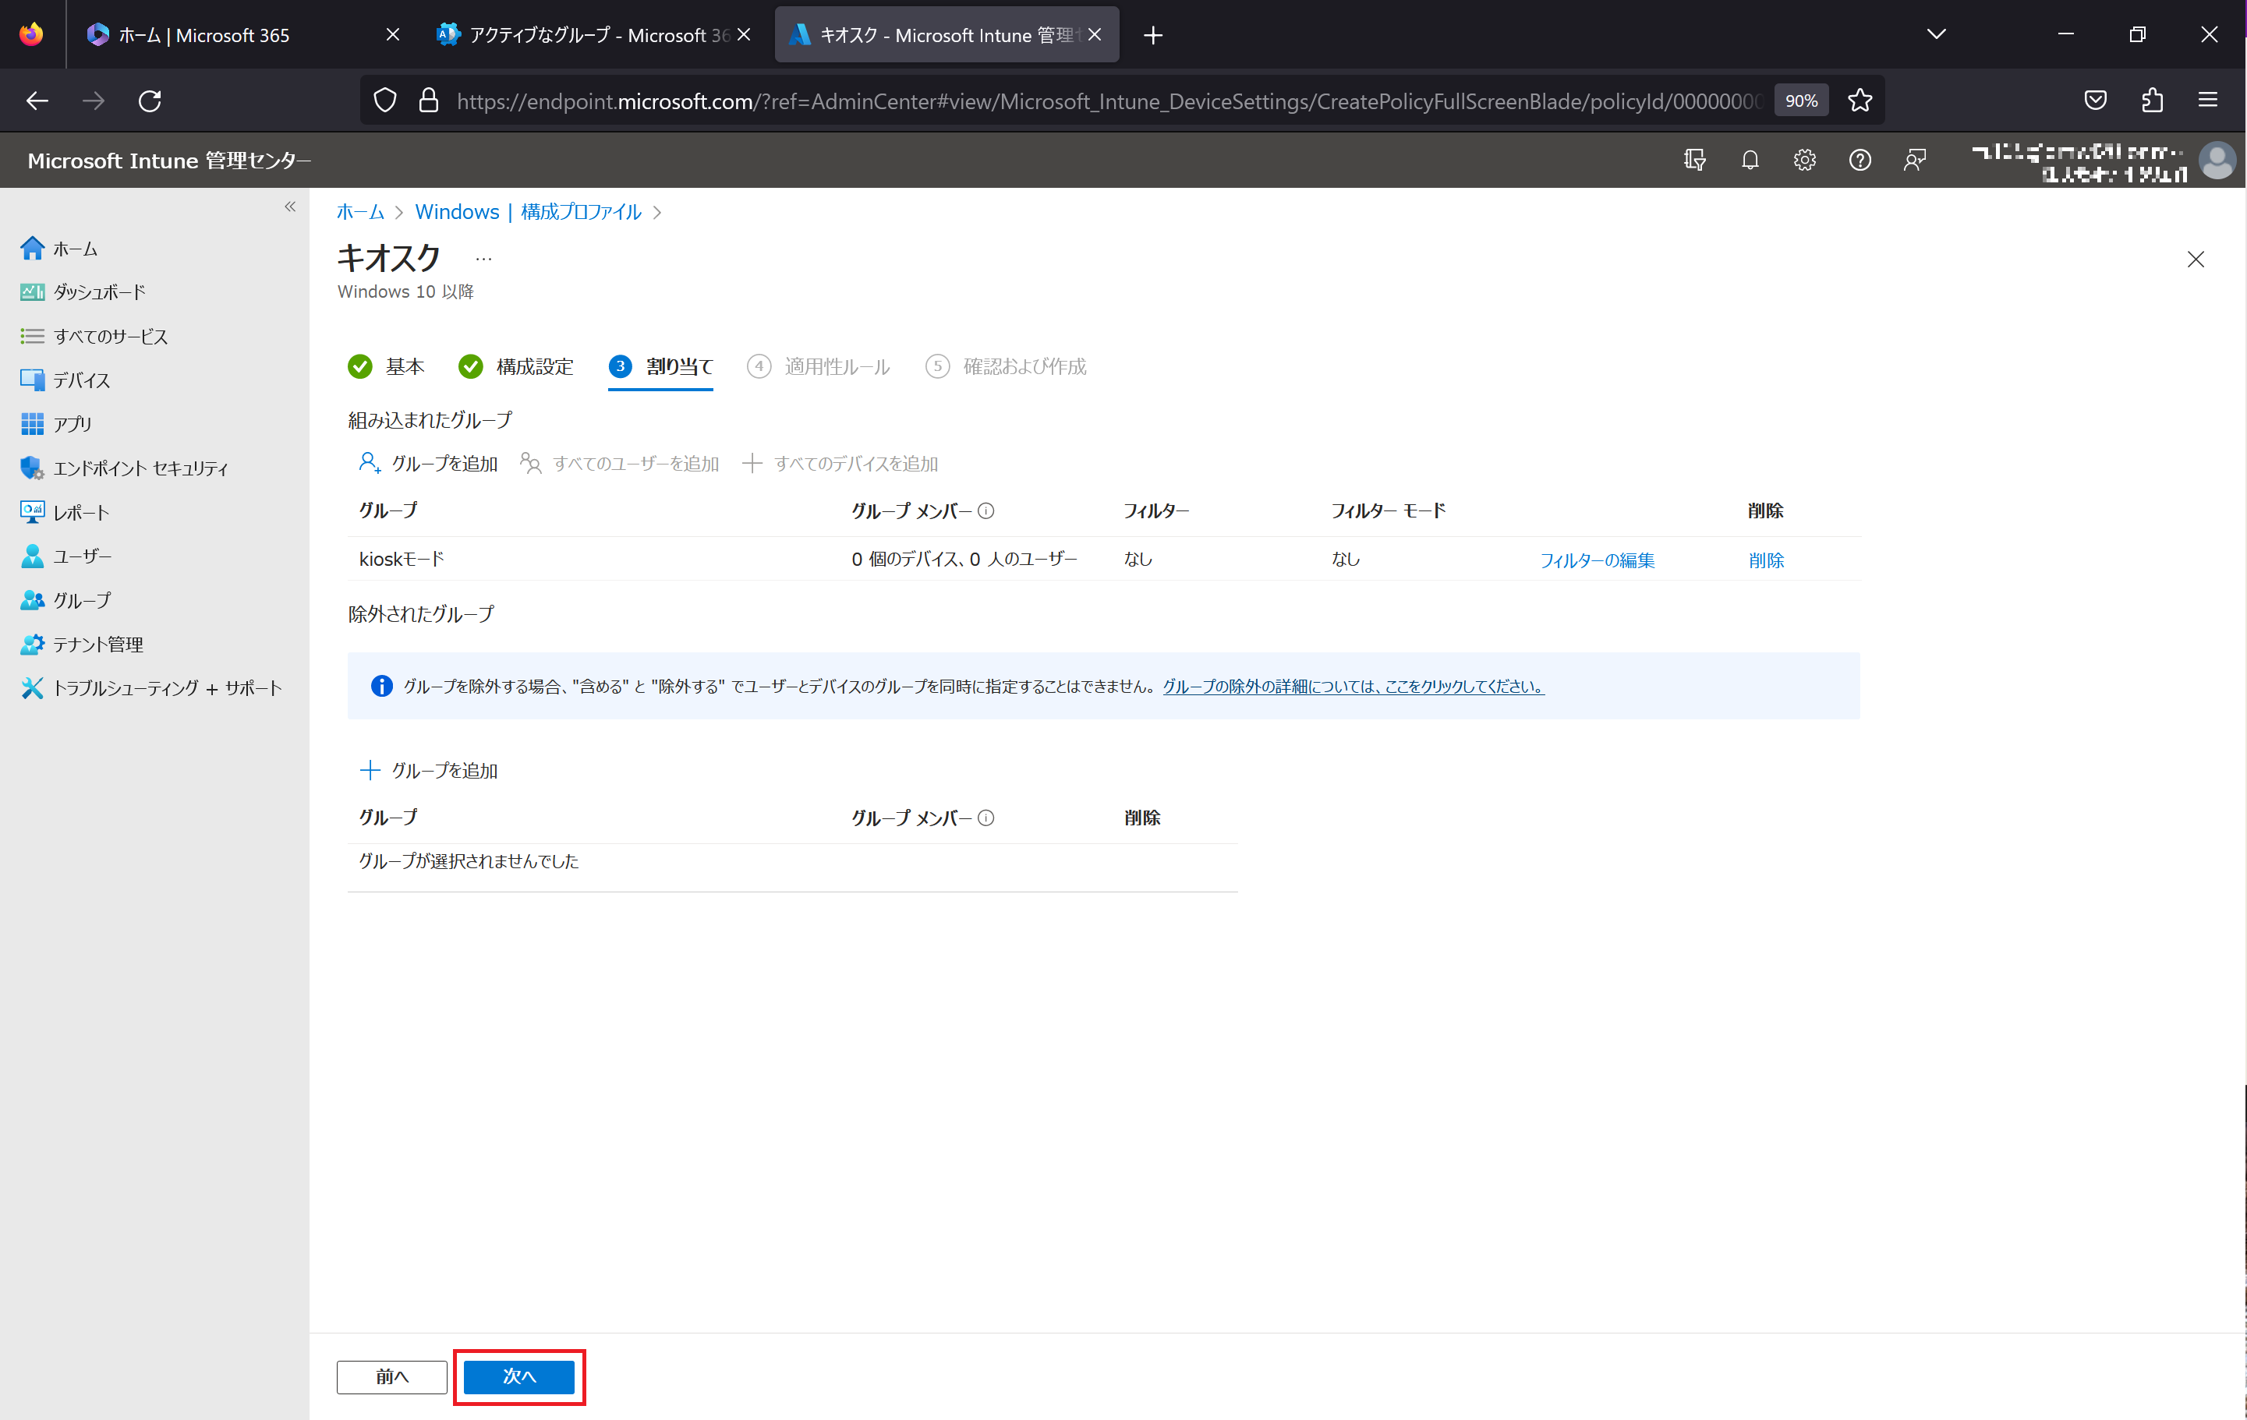
Task: Open All Services in sidebar
Action: [94, 336]
